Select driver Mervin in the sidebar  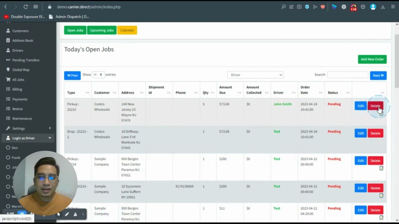17,206
